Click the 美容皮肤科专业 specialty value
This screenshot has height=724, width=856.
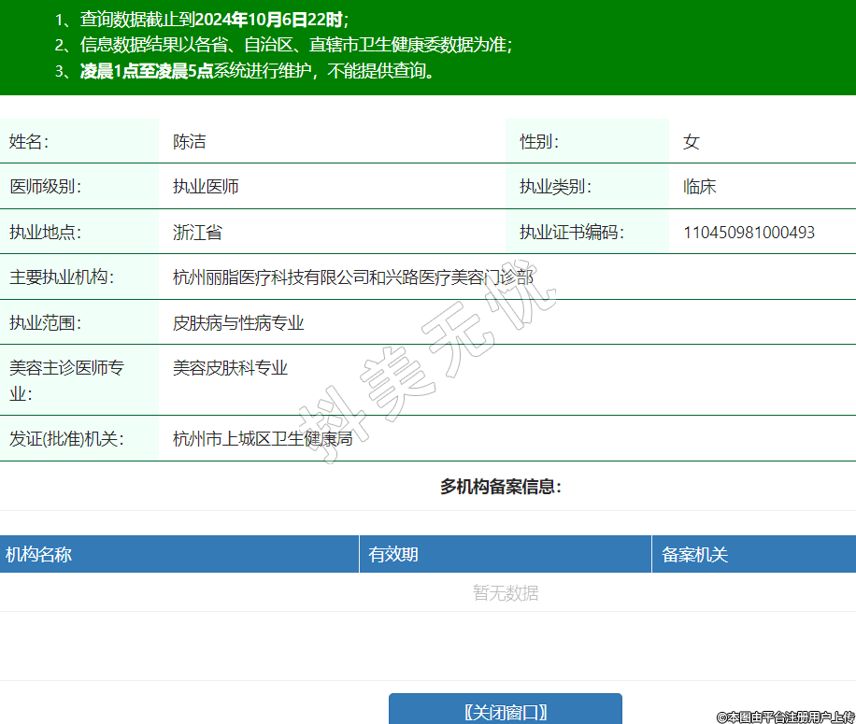[x=230, y=368]
